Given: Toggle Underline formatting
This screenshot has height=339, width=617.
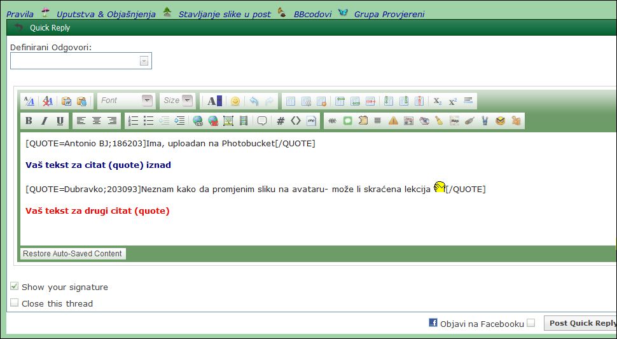Looking at the screenshot, I should [60, 121].
